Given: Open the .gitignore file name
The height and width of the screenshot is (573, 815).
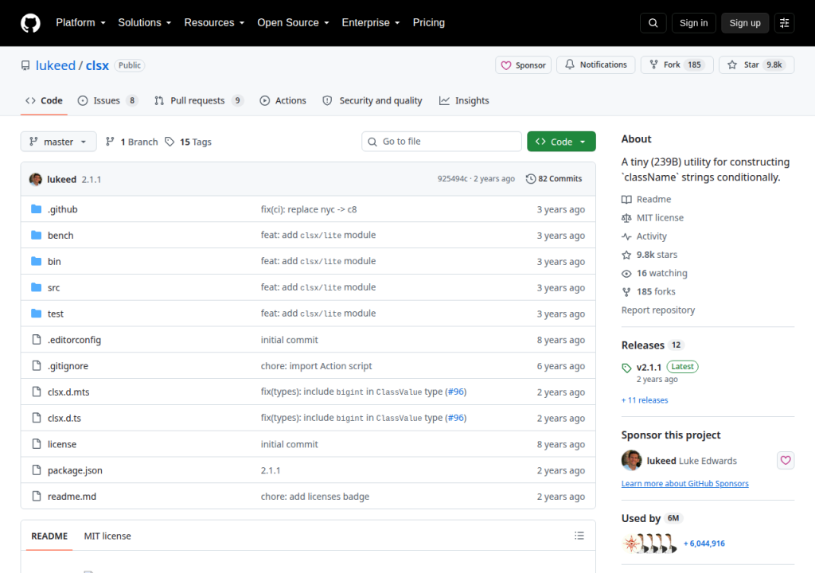Looking at the screenshot, I should point(68,366).
